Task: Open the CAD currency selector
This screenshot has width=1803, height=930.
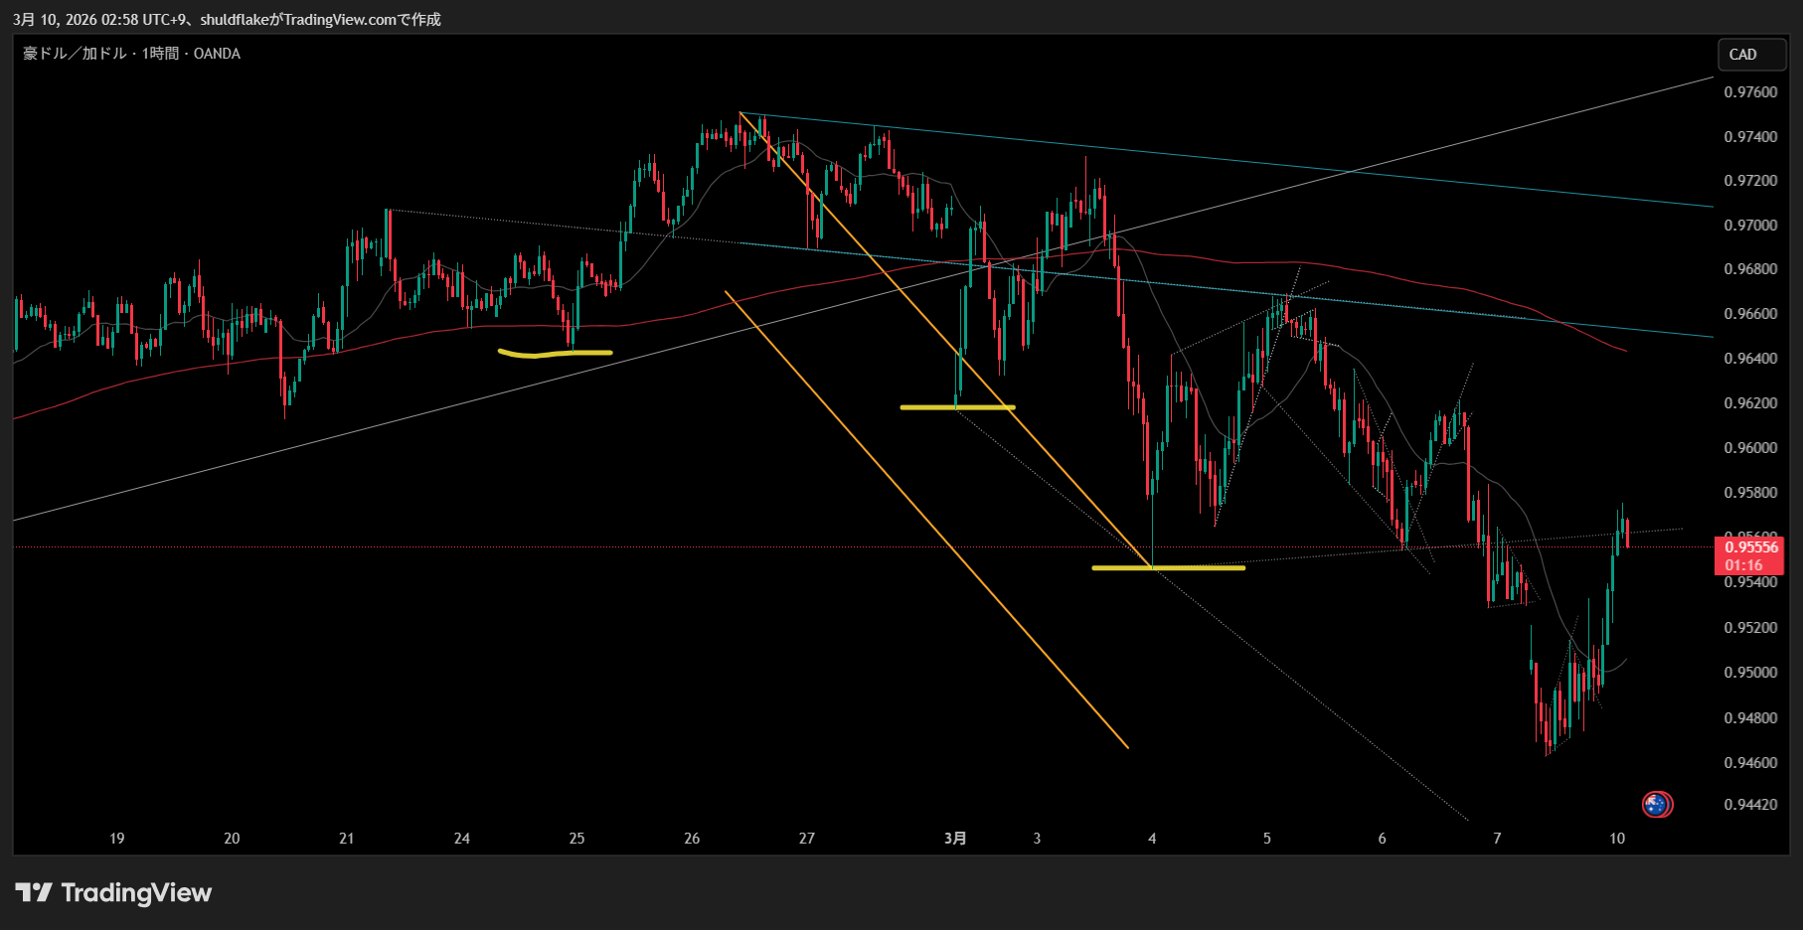Action: point(1751,55)
